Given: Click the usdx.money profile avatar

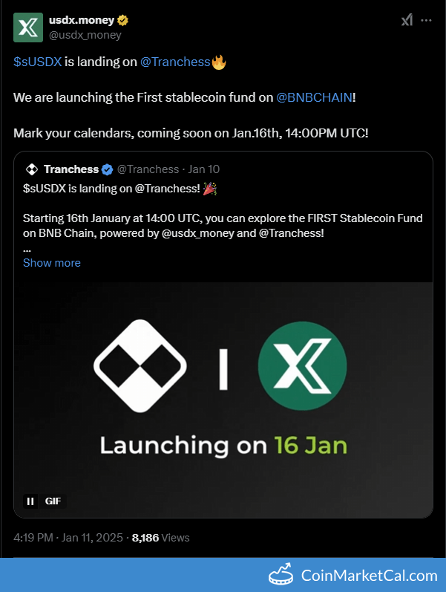Looking at the screenshot, I should point(27,27).
